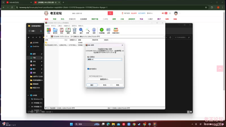Open the Info (信息) toolbar icon

click(x=94, y=31)
